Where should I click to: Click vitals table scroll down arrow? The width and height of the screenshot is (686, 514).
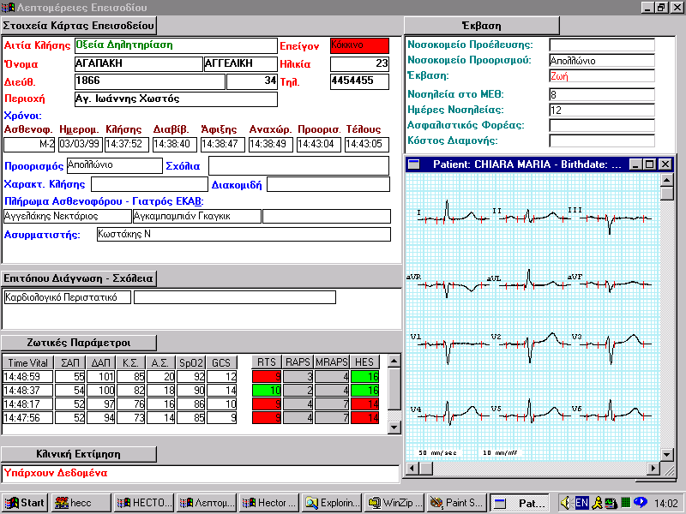click(394, 427)
